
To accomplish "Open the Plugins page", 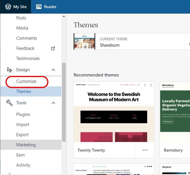I will pos(23,114).
